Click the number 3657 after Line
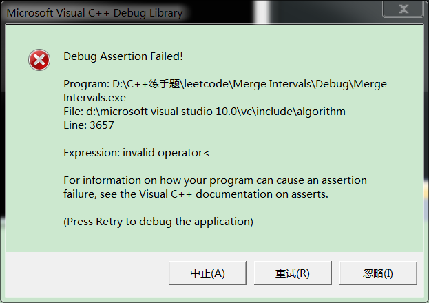The image size is (429, 303). click(x=102, y=125)
